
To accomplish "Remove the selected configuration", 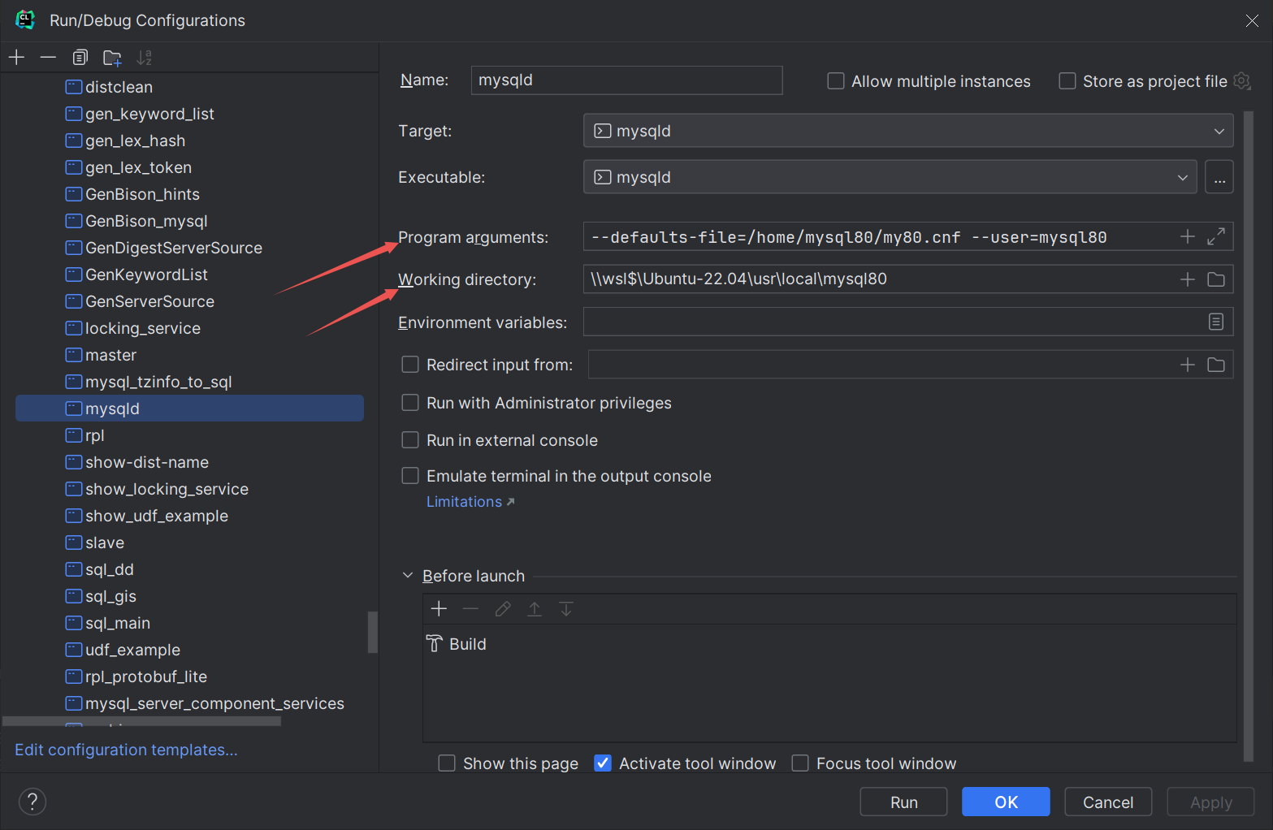I will point(48,57).
